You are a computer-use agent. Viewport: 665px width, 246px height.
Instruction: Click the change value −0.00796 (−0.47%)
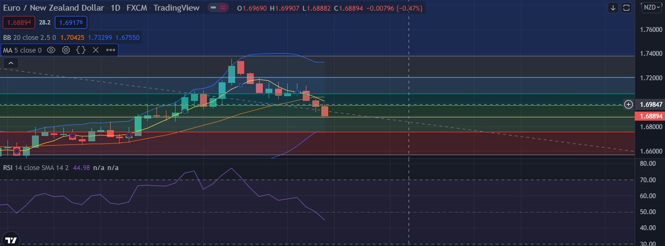395,8
